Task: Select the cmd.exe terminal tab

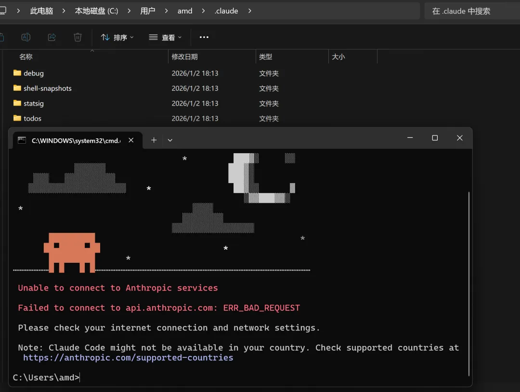Action: pyautogui.click(x=78, y=140)
